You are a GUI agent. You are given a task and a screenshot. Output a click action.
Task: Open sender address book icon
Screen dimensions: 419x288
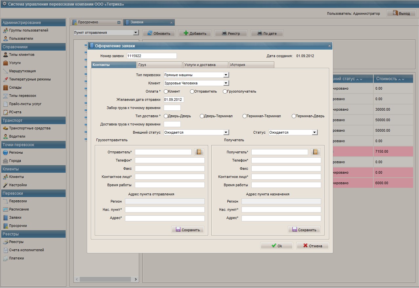click(199, 152)
